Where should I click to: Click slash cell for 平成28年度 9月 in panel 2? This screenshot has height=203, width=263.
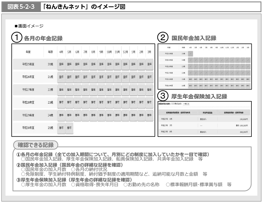[x=217, y=66]
